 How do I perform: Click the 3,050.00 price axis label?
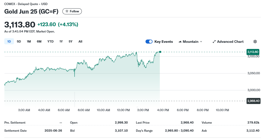[254, 73]
